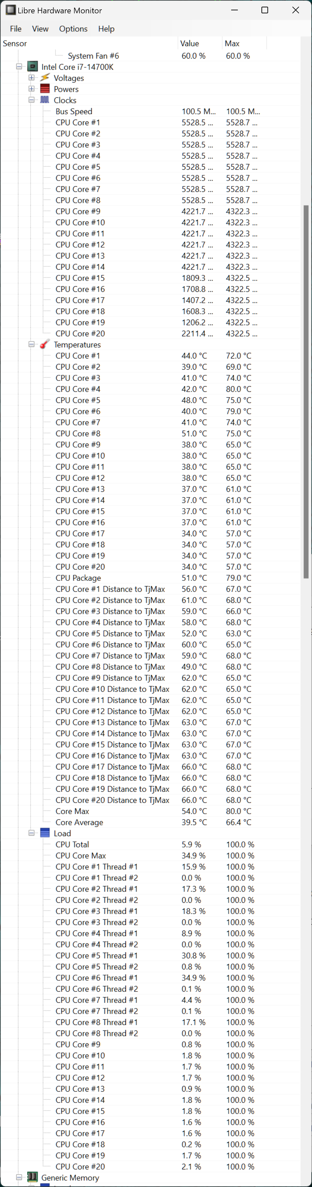
Task: Select CPU Core #20 clock row
Action: [x=150, y=334]
